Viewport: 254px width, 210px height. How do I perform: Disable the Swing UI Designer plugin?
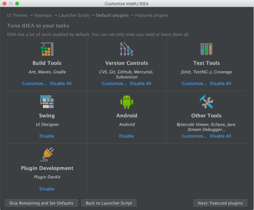pos(47,136)
